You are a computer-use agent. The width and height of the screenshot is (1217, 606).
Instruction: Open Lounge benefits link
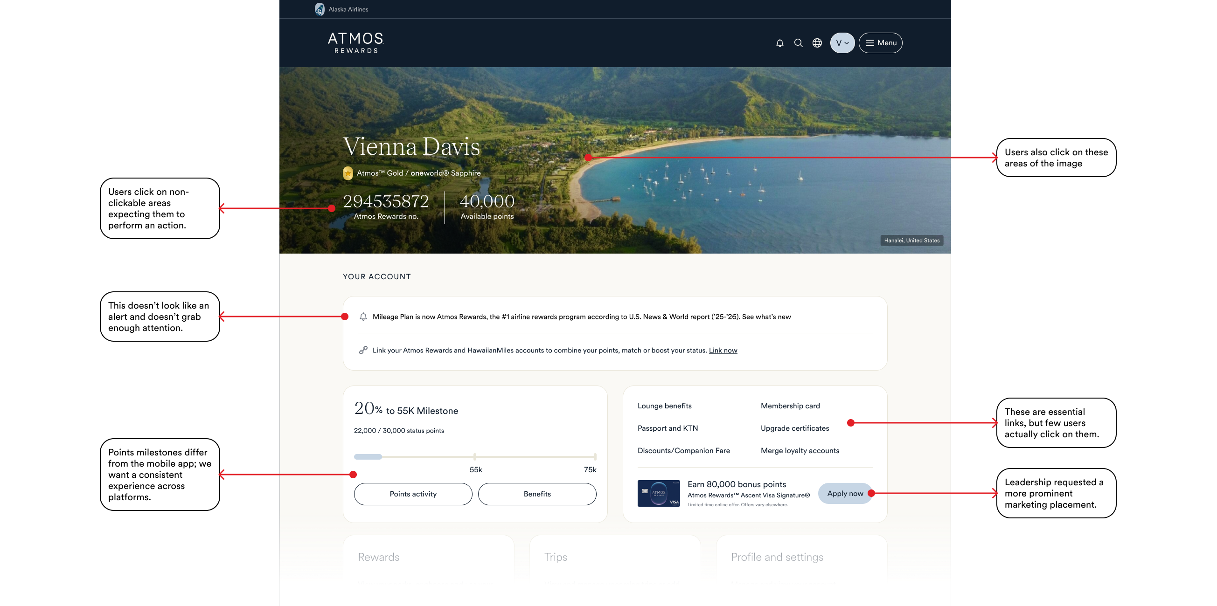pyautogui.click(x=664, y=406)
